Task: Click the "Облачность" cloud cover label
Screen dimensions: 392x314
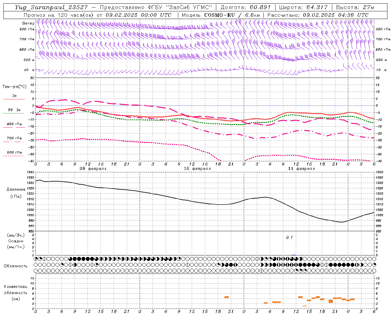Action: 16,266
